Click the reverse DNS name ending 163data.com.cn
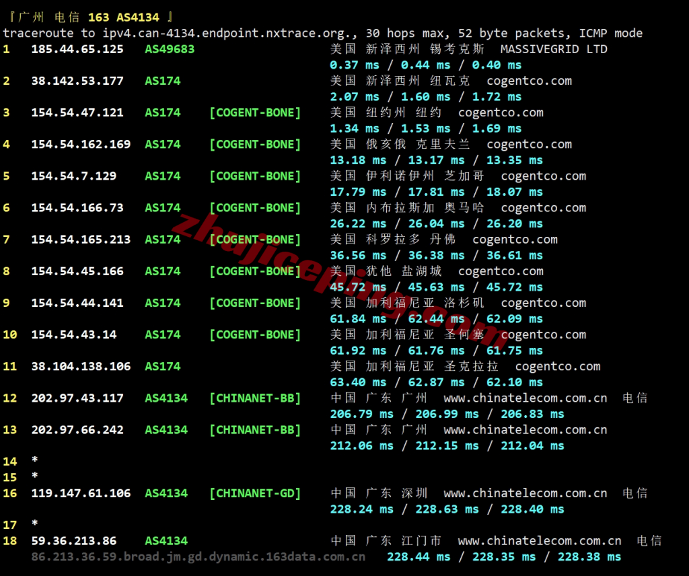Viewport: 689px width, 576px height. [x=198, y=556]
